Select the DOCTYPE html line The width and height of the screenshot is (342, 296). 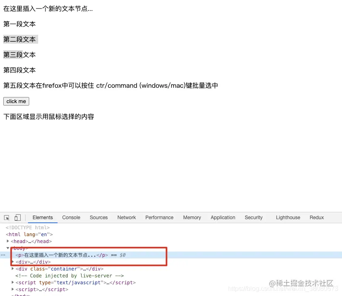(28, 228)
